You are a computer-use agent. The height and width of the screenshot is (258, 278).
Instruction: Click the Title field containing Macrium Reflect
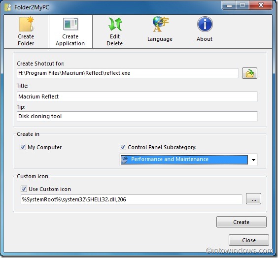137,97
